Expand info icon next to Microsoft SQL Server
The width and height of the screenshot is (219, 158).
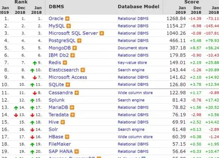102,33
